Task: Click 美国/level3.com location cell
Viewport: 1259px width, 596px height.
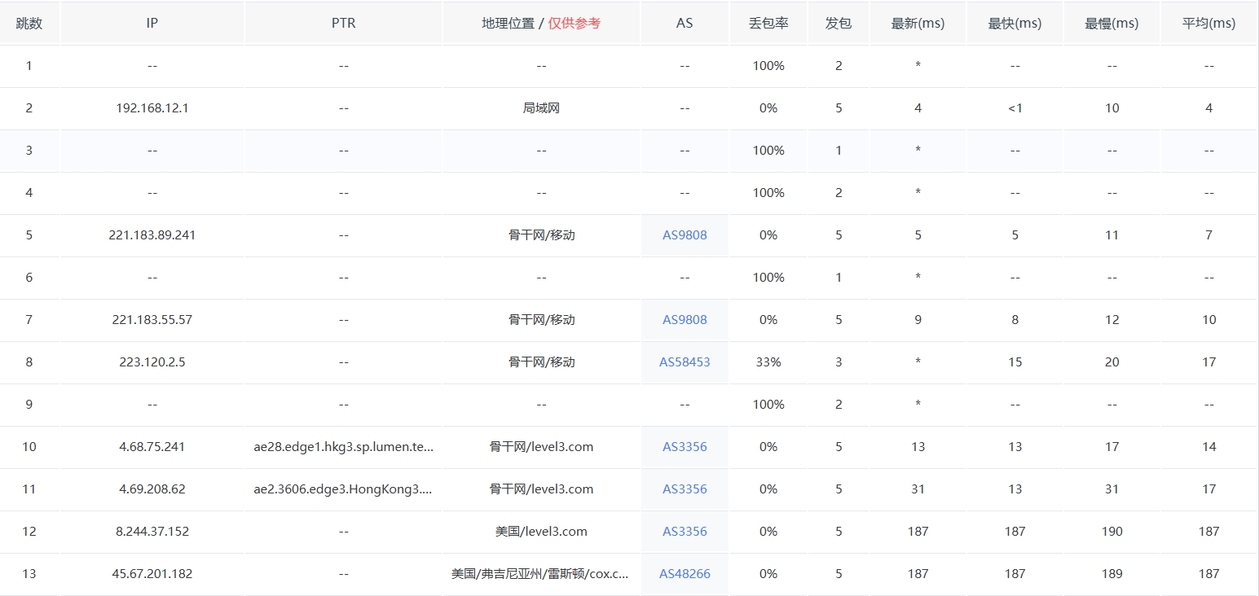Action: tap(542, 532)
